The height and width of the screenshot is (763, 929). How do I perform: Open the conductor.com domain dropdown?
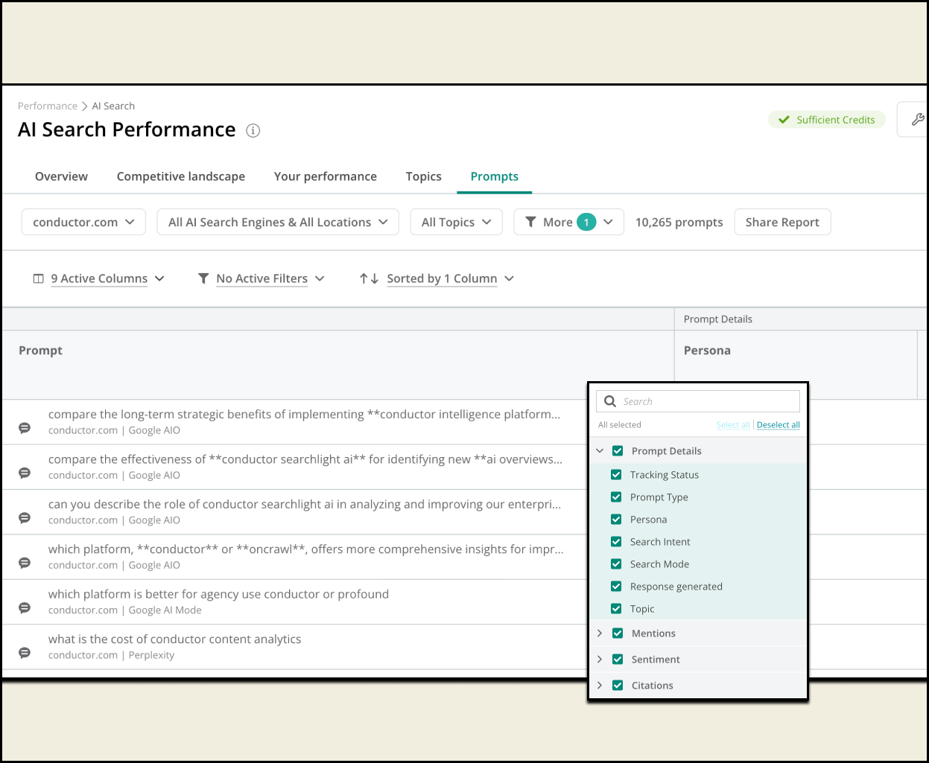(x=83, y=222)
